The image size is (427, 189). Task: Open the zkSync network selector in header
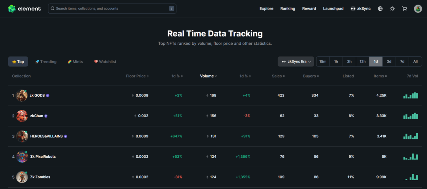pos(360,9)
